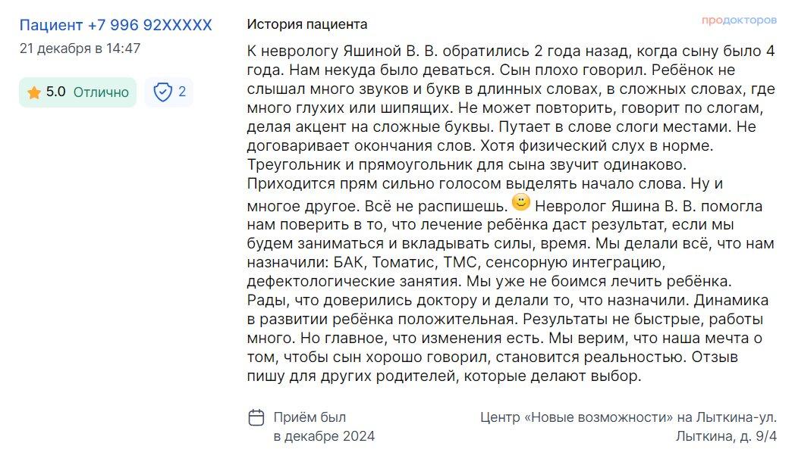795x462 pixels.
Task: Click the number 2 next to the shield
Action: tap(182, 92)
